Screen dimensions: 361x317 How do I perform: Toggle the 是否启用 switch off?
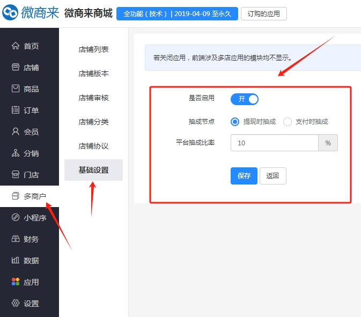245,99
